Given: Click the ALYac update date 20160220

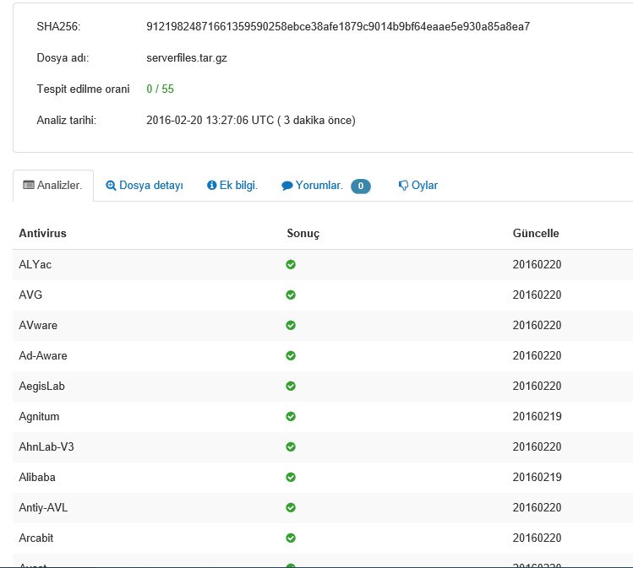Looking at the screenshot, I should pyautogui.click(x=537, y=264).
